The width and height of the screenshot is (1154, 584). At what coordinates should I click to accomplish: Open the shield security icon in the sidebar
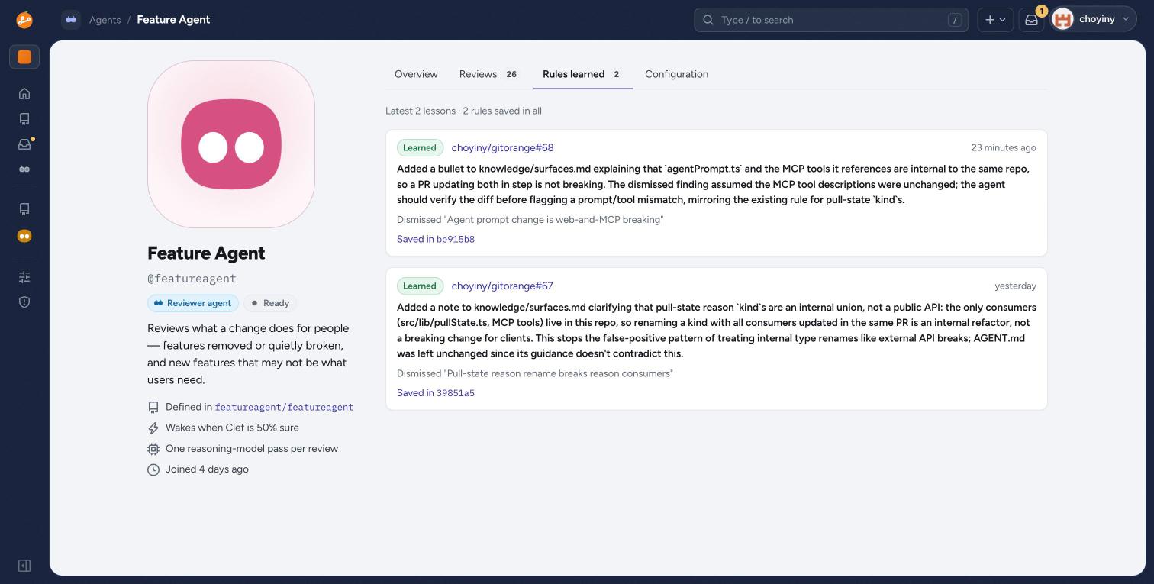point(24,302)
